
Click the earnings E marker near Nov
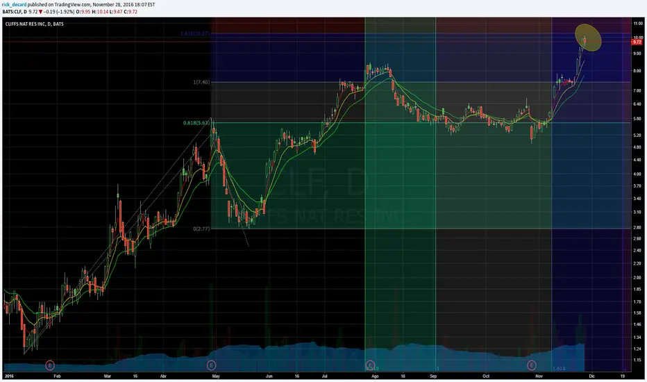pos(531,365)
